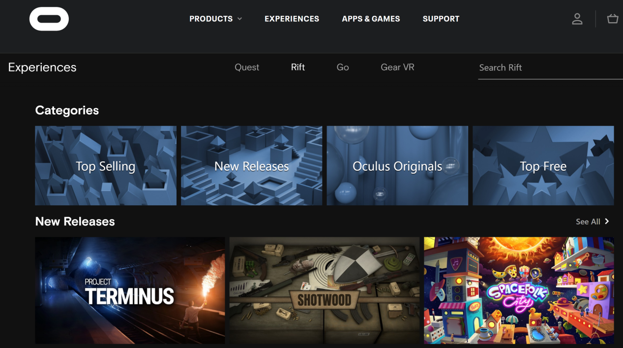Open the Oculus Originals category tile
This screenshot has height=348, width=623.
click(x=397, y=165)
